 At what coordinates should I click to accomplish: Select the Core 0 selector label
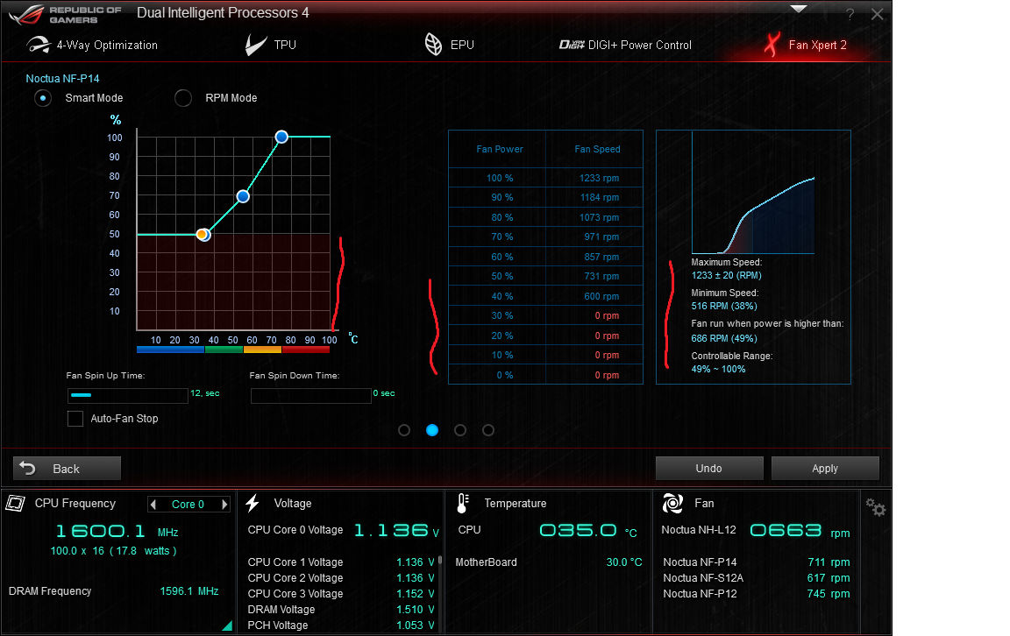pos(188,505)
